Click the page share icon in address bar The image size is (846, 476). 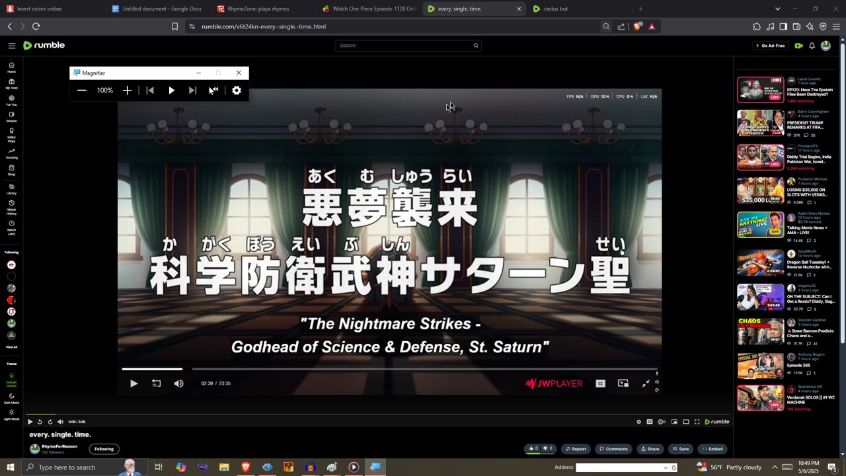click(x=621, y=26)
